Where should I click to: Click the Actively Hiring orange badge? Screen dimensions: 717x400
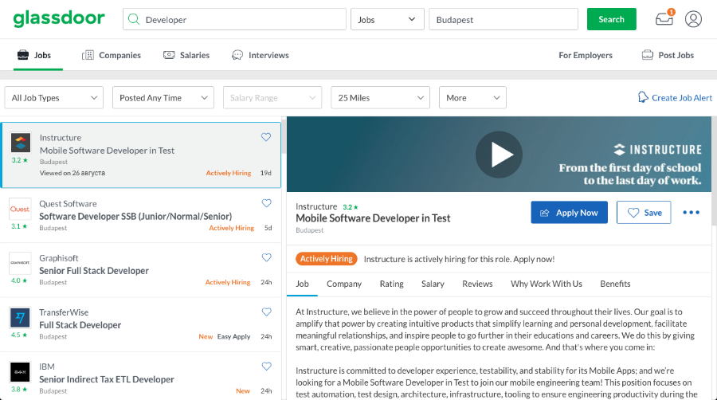click(x=327, y=259)
